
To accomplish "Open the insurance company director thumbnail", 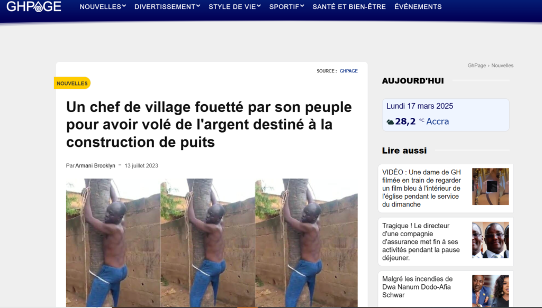I will point(491,240).
